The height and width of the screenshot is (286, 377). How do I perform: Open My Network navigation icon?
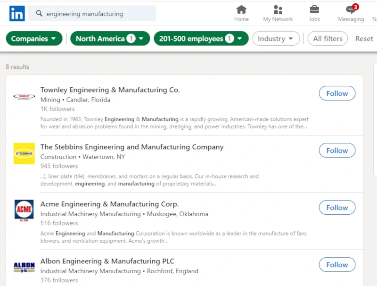(x=278, y=14)
